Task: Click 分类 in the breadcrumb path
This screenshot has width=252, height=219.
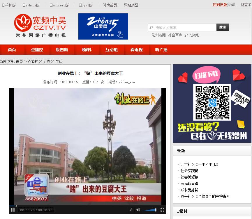Action: (47, 61)
